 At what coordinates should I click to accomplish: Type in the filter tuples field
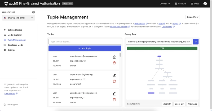pyautogui.click(x=85, y=42)
